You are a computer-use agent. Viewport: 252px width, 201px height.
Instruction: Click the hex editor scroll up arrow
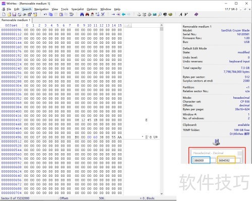(161, 25)
